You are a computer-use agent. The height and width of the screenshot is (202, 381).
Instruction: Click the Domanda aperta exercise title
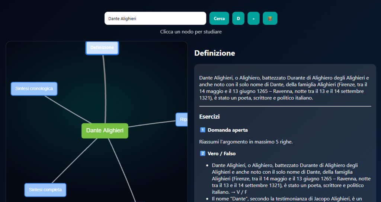(x=227, y=130)
